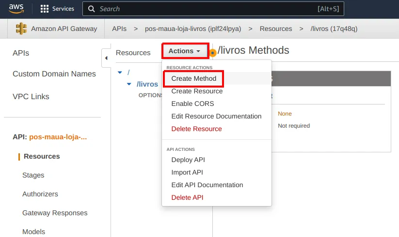
Task: Click the search magnifier icon
Action: tap(91, 9)
